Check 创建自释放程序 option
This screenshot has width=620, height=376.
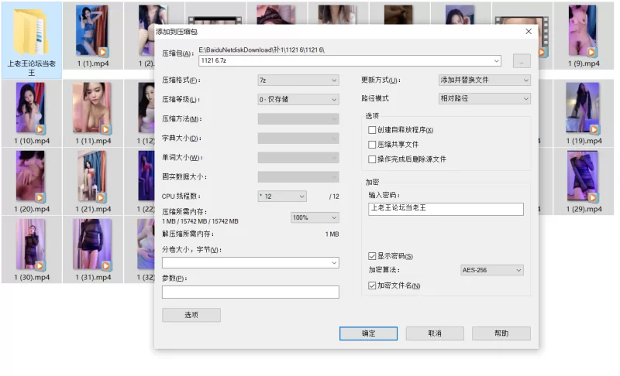click(372, 130)
